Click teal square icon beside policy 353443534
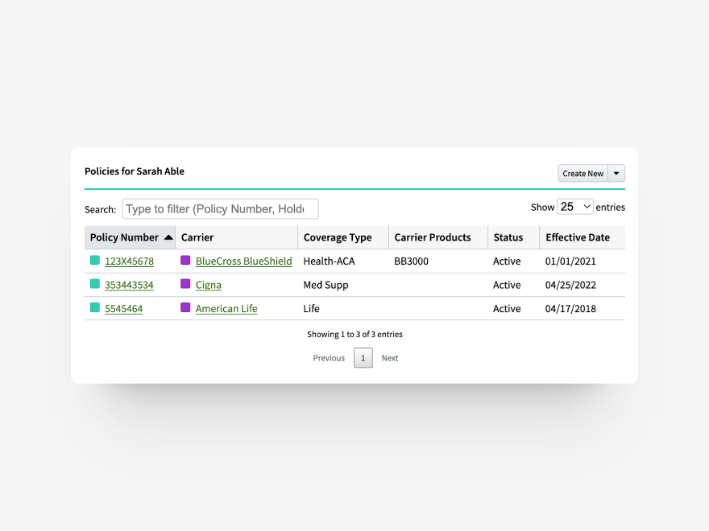Image resolution: width=709 pixels, height=531 pixels. [95, 284]
